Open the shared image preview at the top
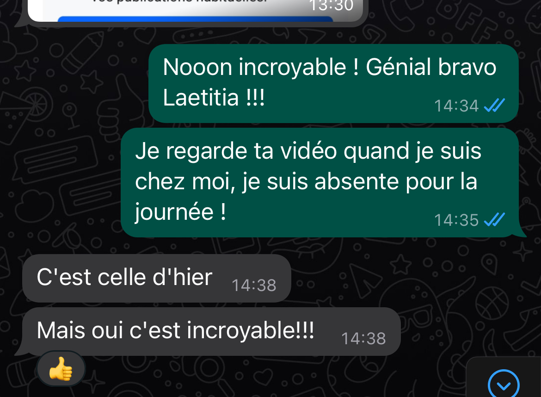 coord(195,11)
